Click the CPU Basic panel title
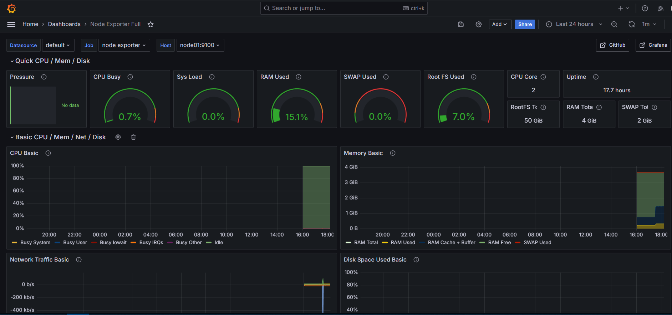This screenshot has height=315, width=672. tap(24, 153)
